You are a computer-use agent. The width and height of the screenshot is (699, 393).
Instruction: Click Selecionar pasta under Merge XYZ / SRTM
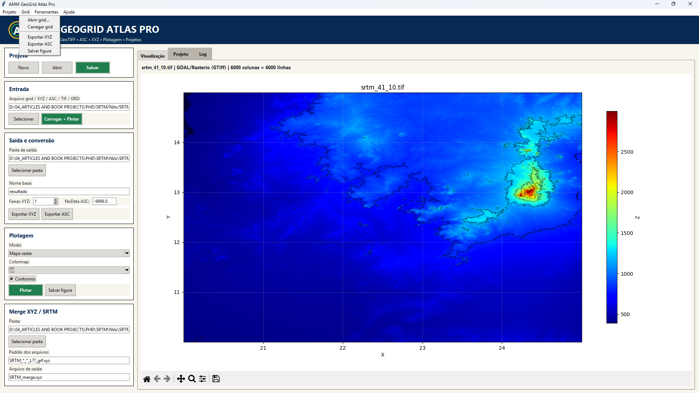pos(27,342)
